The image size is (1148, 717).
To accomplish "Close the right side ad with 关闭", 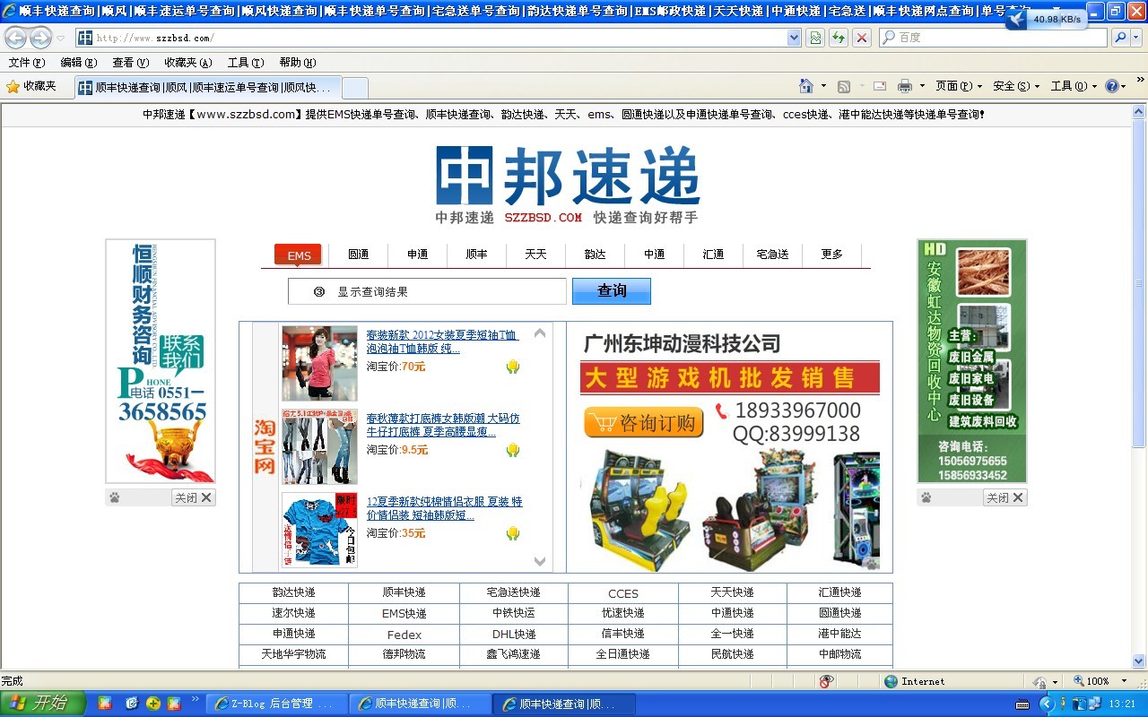I will pyautogui.click(x=1005, y=497).
